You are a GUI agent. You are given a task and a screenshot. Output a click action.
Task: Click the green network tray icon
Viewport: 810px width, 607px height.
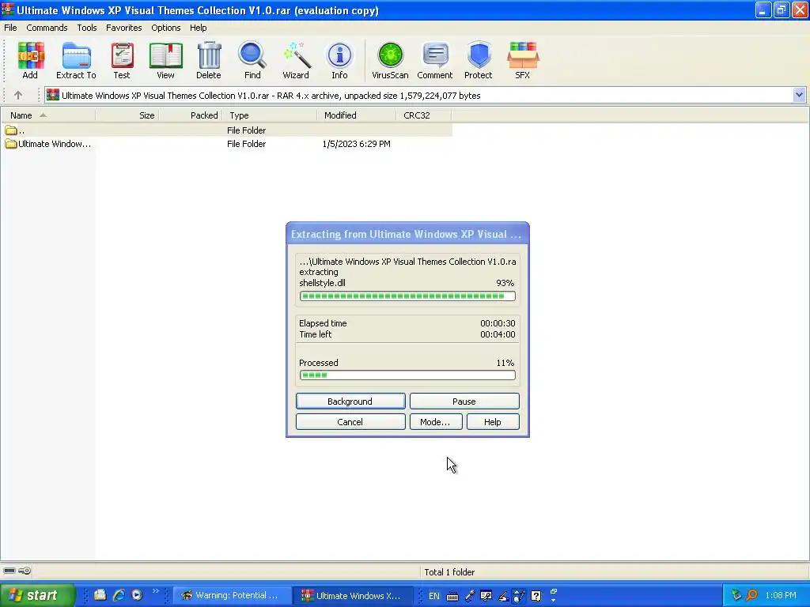click(x=736, y=595)
